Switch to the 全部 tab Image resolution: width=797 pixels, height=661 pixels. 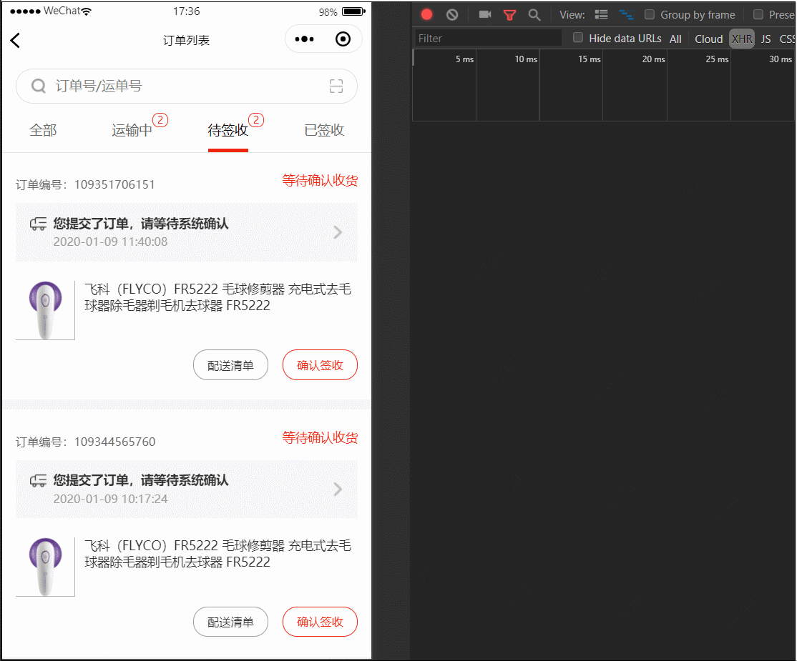43,131
